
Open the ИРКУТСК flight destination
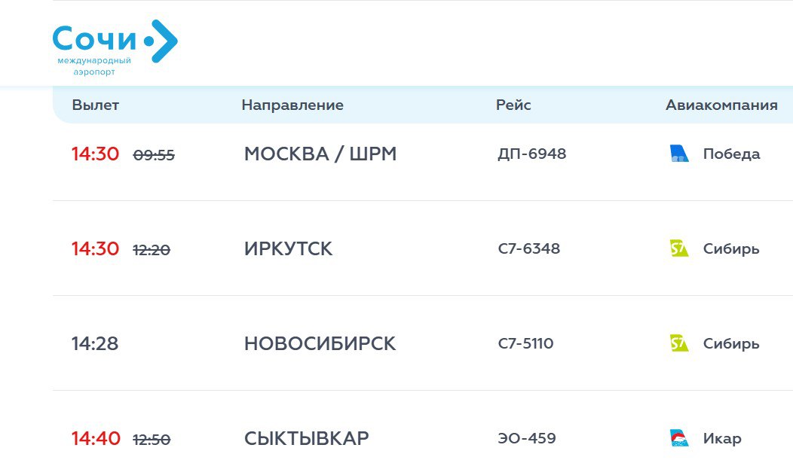(288, 249)
